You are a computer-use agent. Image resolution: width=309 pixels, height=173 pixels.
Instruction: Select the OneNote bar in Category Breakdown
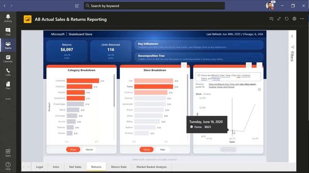(x=83, y=81)
